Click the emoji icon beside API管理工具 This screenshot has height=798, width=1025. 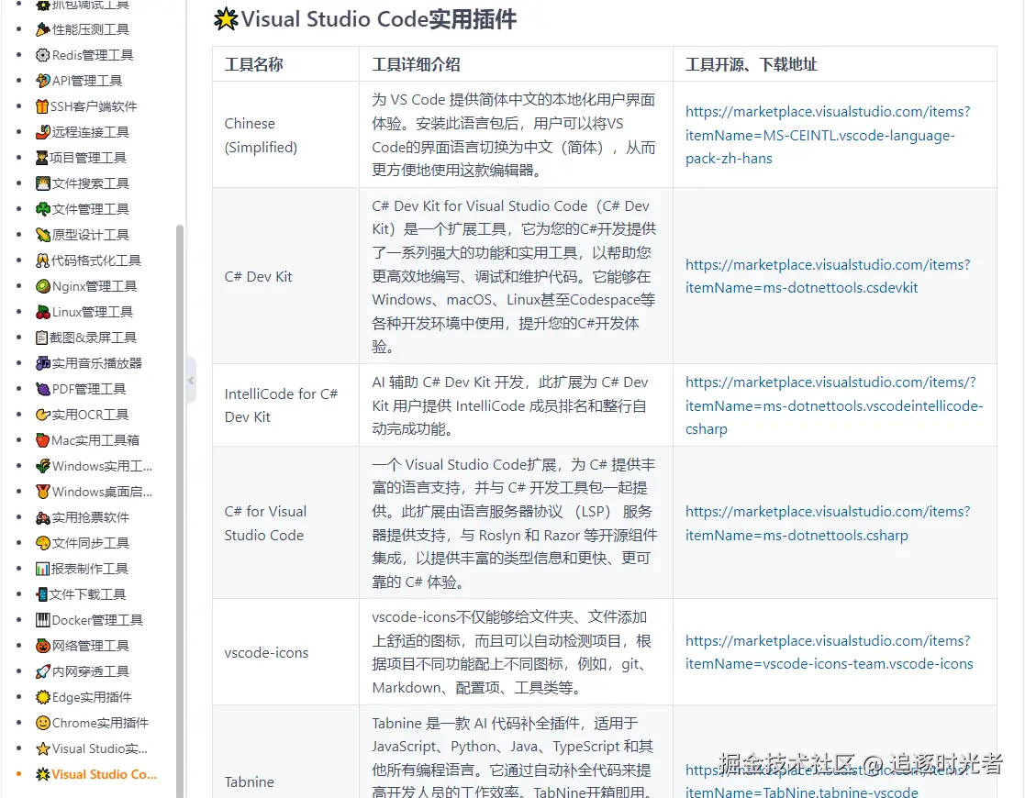[42, 81]
